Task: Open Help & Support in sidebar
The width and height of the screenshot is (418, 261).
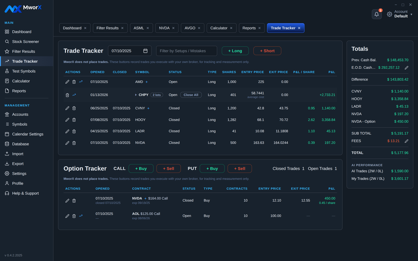Action: [x=26, y=193]
